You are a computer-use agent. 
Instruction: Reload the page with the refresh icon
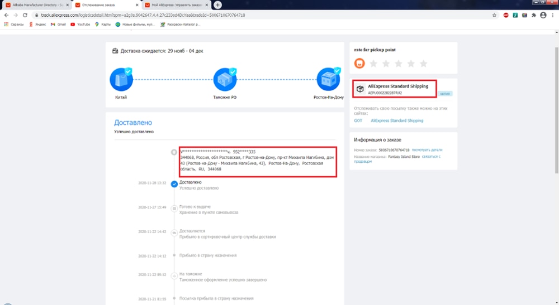click(x=25, y=15)
